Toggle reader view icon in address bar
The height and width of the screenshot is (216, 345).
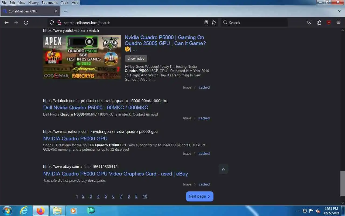(206, 23)
